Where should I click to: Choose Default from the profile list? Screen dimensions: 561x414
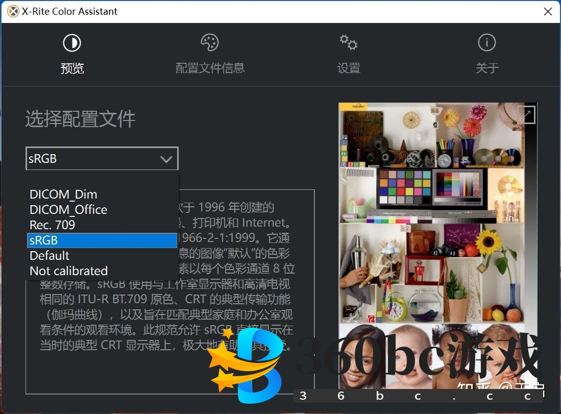50,256
